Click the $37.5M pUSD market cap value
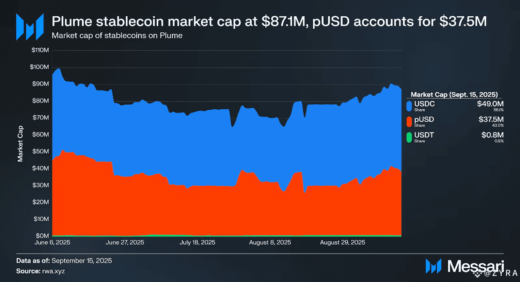 pos(491,120)
